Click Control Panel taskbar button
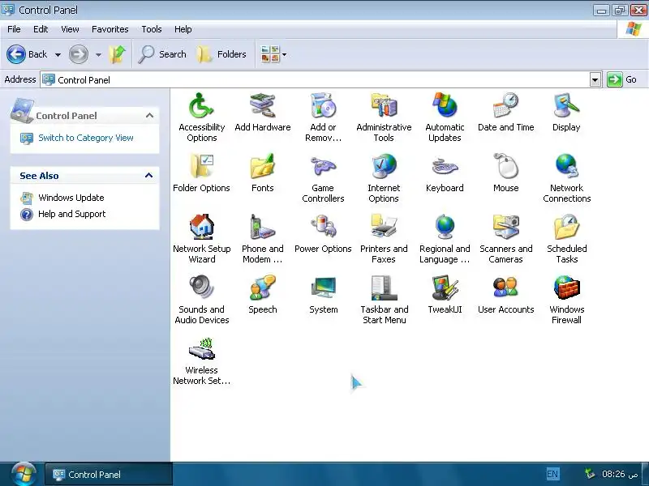 click(108, 474)
